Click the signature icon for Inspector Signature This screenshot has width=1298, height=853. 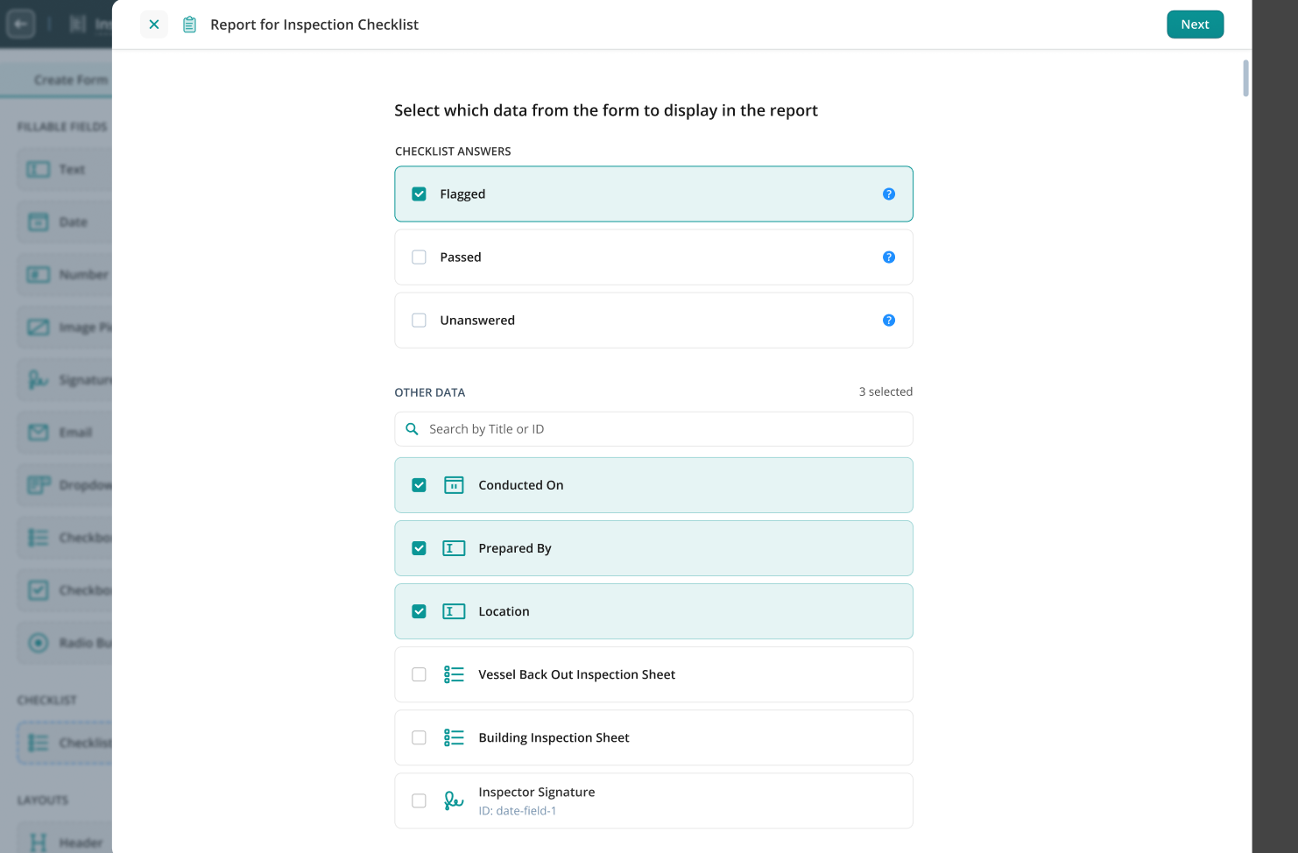tap(454, 800)
